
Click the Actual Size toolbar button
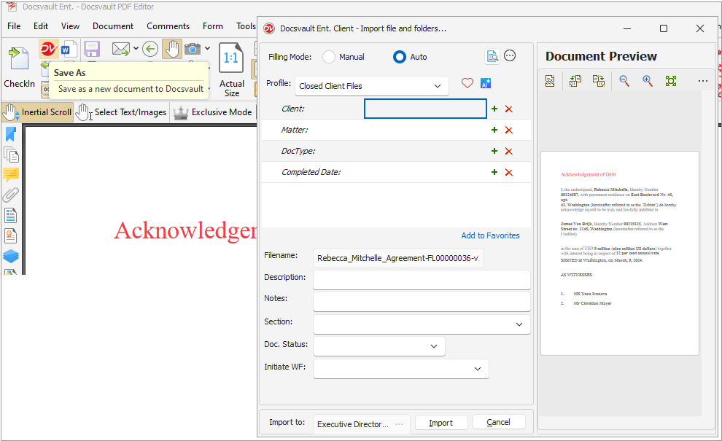pyautogui.click(x=232, y=69)
